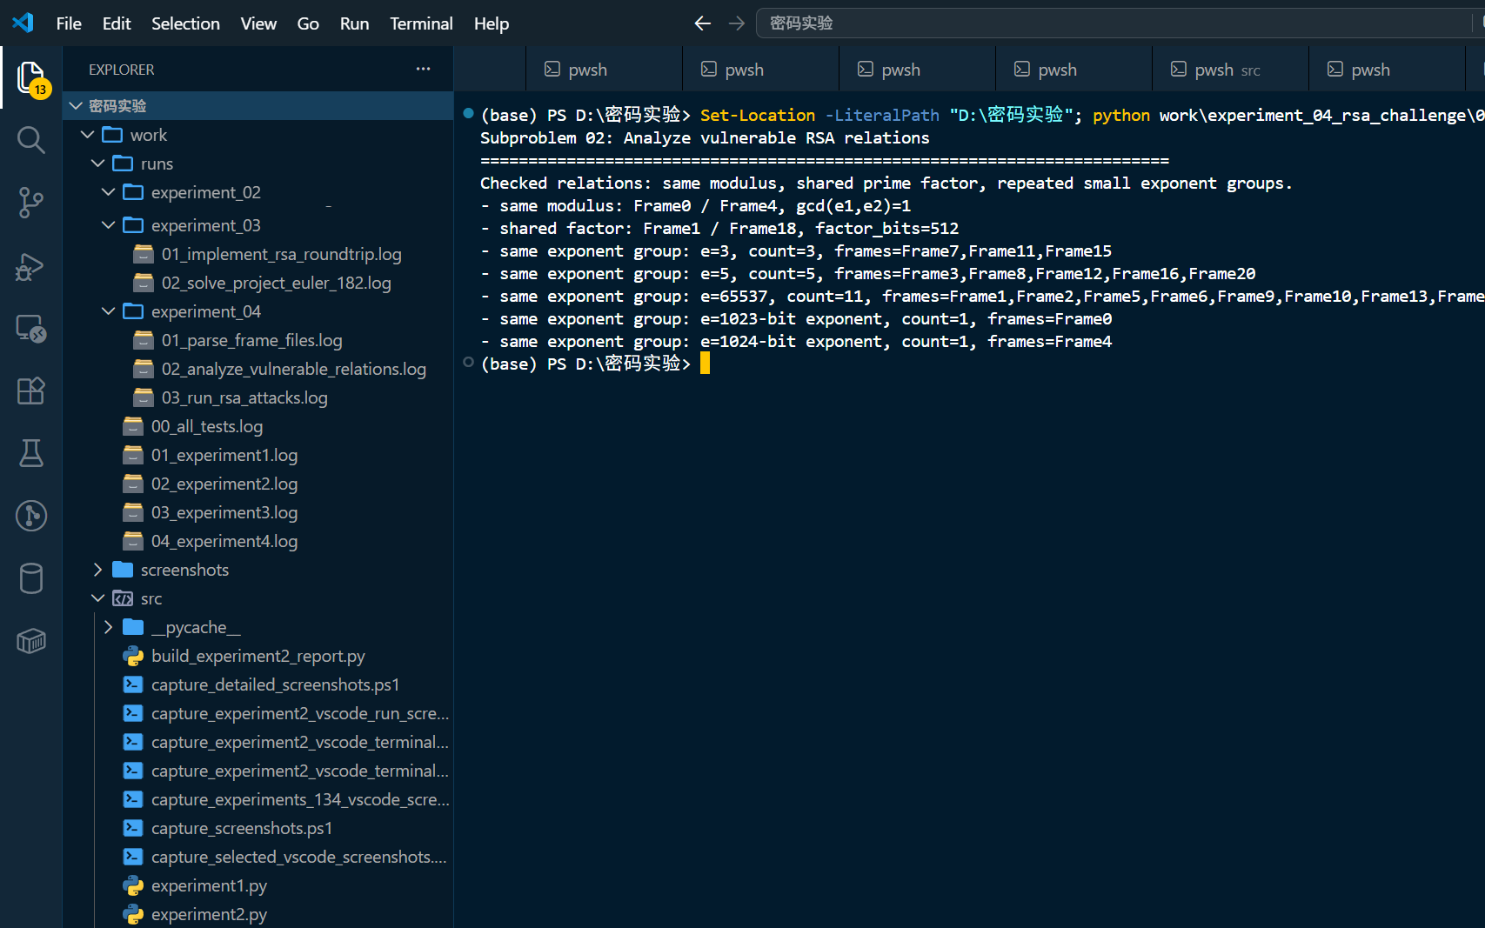Collapse the experiment_03 folder
This screenshot has width=1485, height=928.
(108, 225)
